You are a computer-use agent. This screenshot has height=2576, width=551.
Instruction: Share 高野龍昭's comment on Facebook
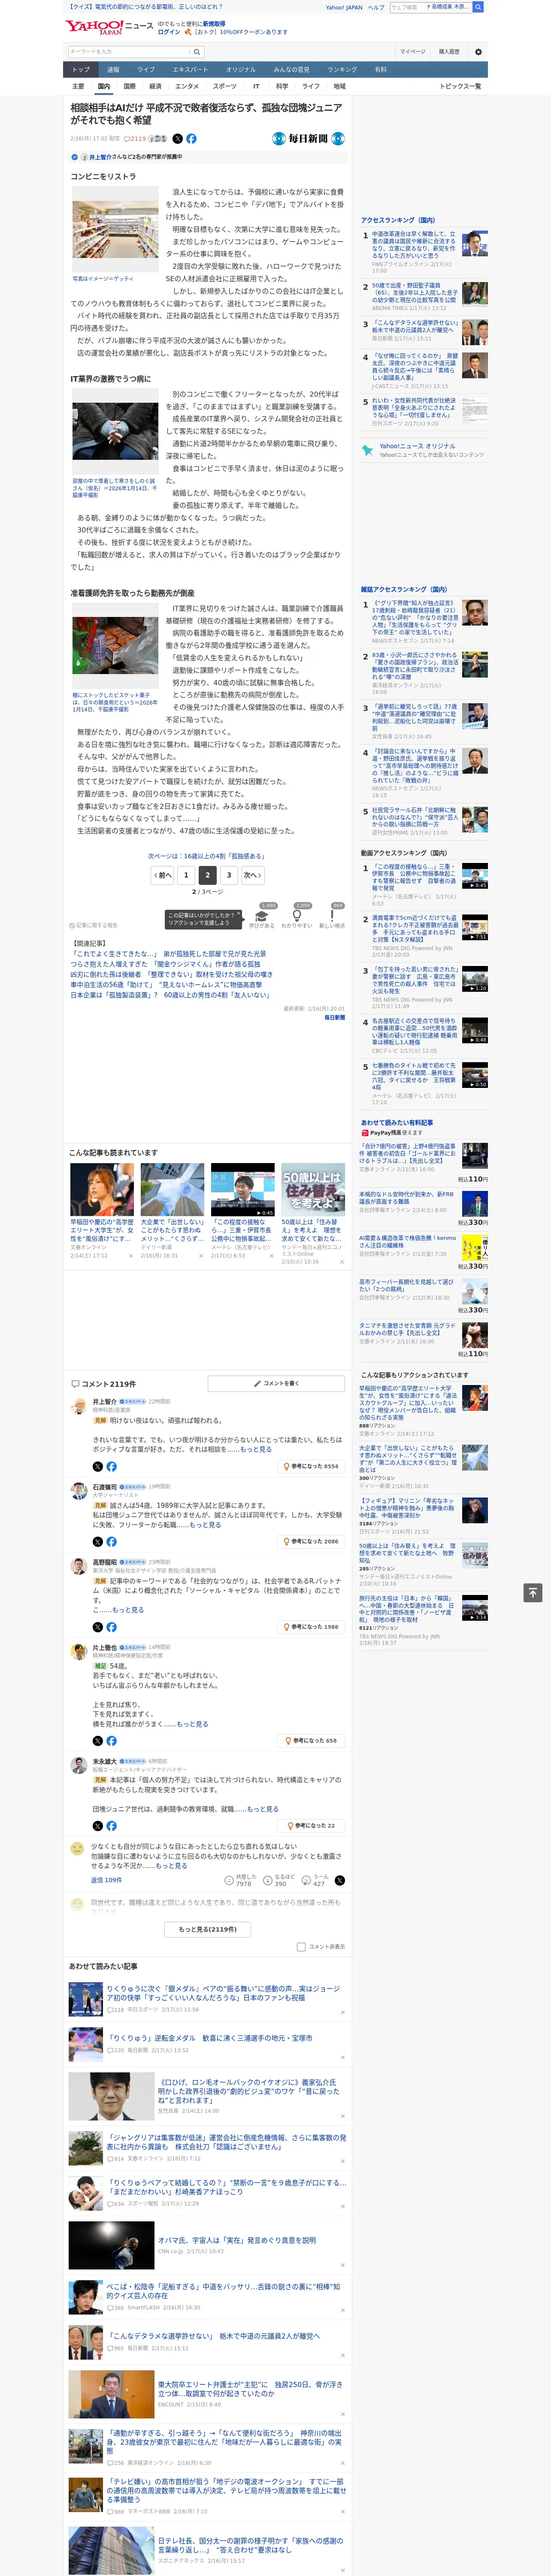click(111, 1627)
